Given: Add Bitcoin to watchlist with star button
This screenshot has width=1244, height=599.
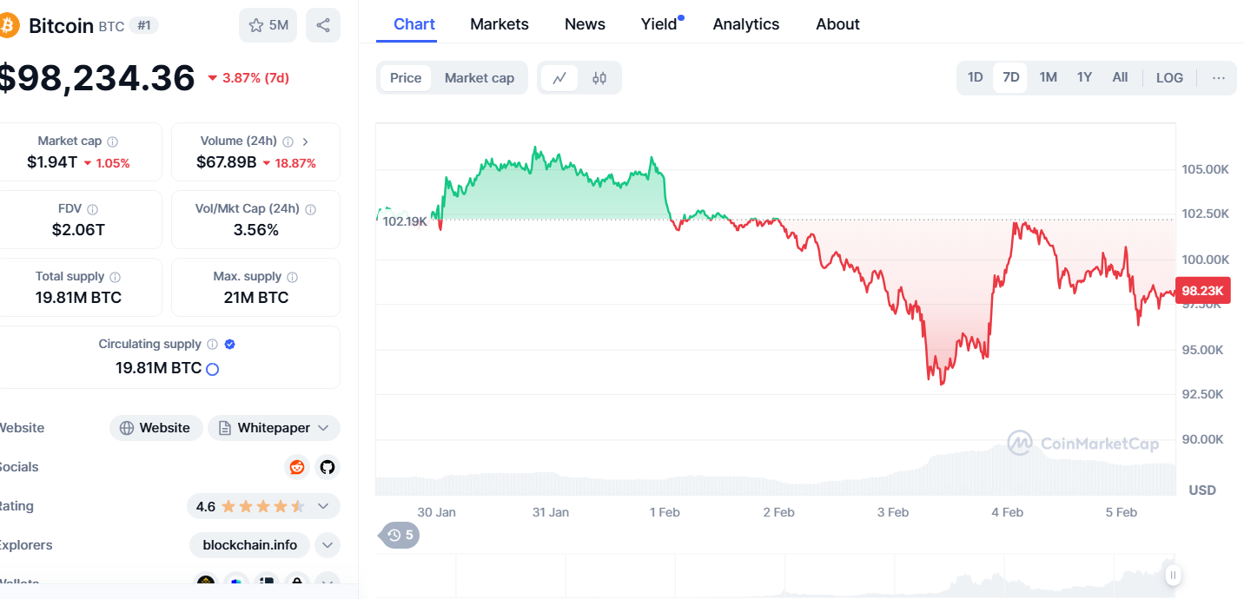Looking at the screenshot, I should [268, 25].
